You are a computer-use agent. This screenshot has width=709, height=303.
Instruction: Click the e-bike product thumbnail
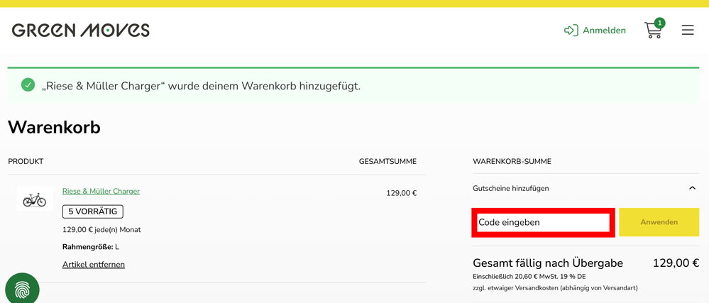35,199
